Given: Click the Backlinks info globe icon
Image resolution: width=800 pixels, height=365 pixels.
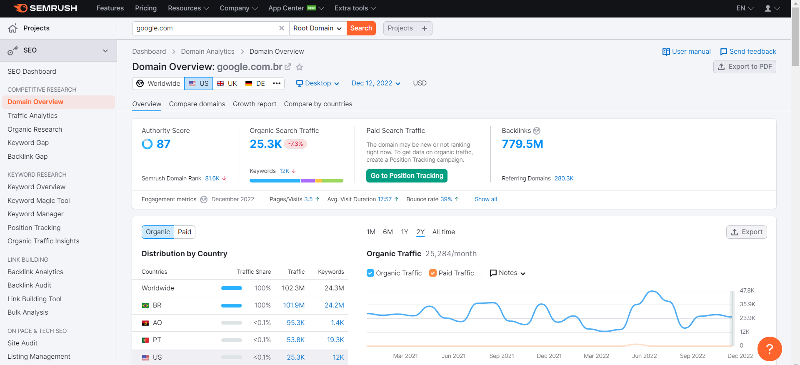Looking at the screenshot, I should point(537,131).
